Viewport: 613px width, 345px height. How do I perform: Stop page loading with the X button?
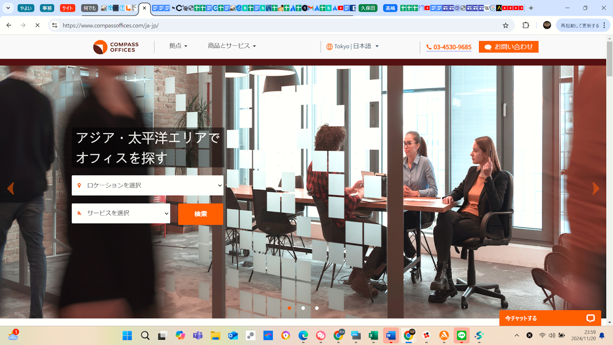[38, 25]
